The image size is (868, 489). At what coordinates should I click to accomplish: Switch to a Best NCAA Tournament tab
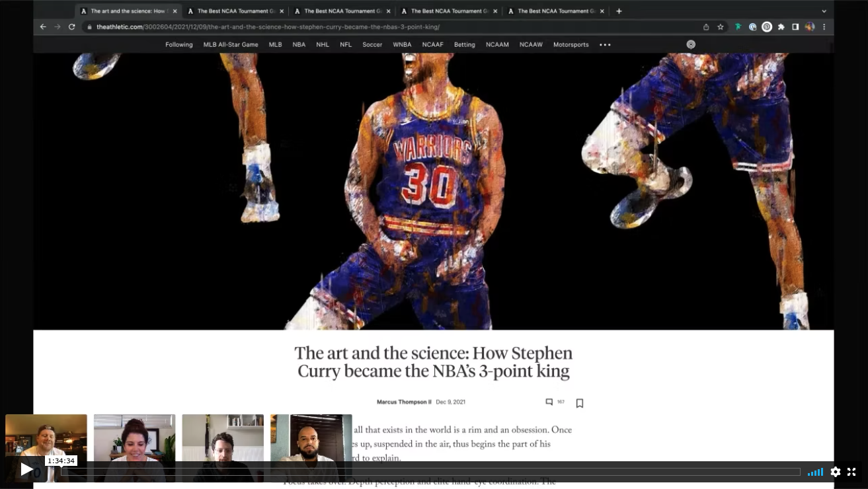(236, 11)
